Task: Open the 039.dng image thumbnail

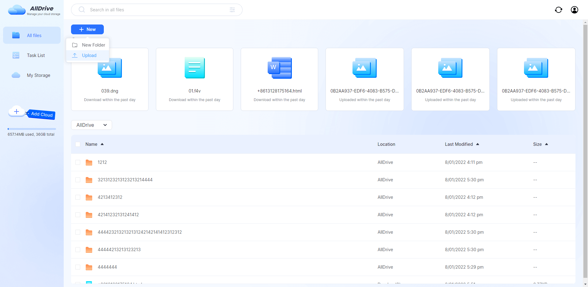Action: click(x=110, y=68)
